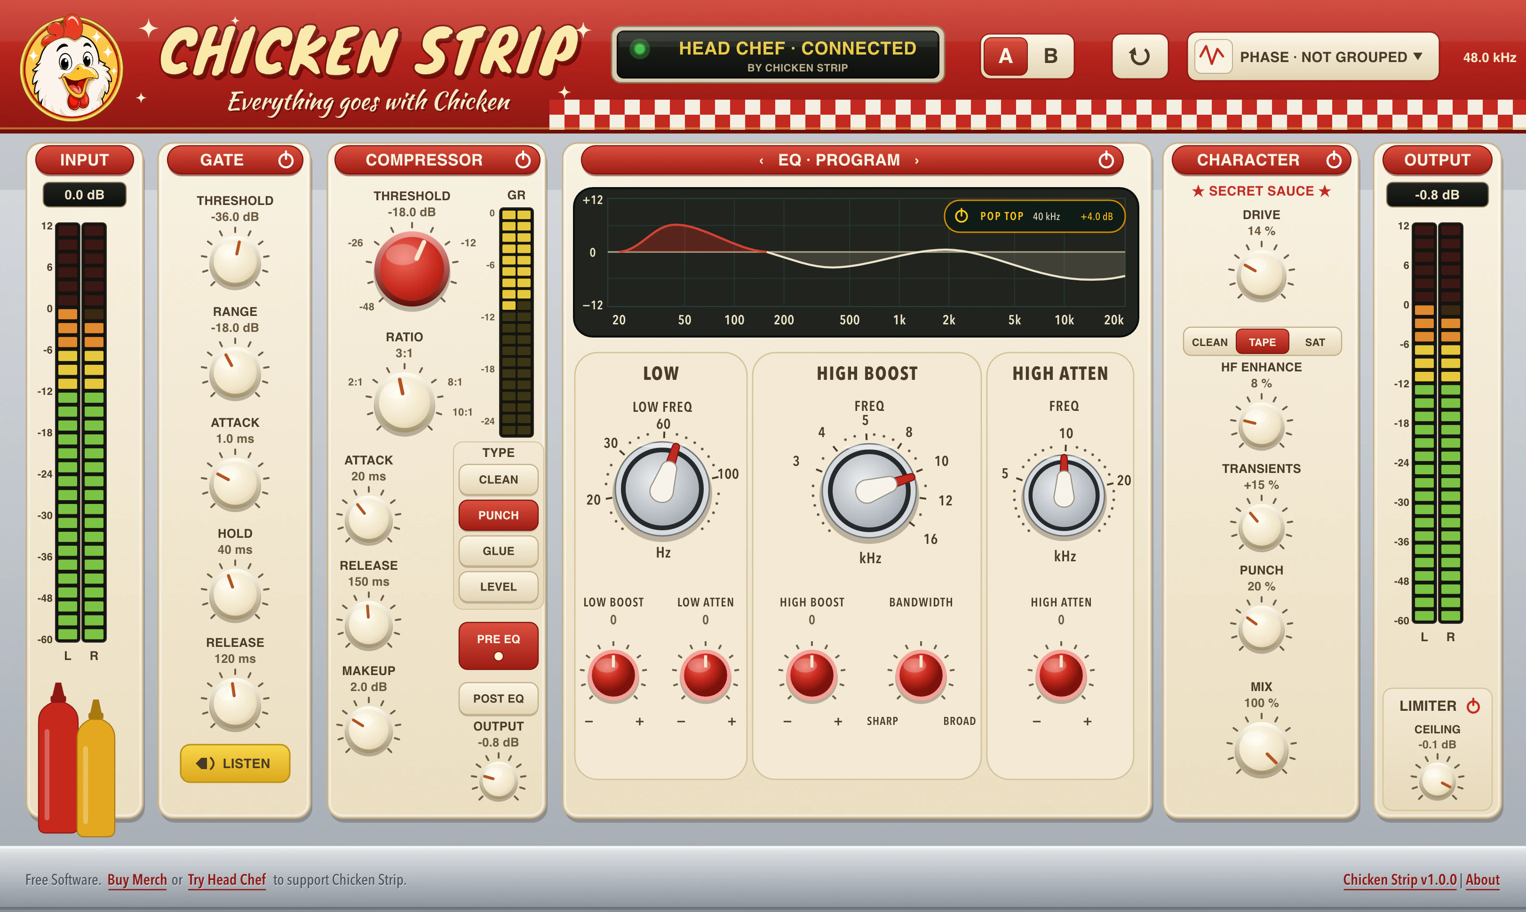The height and width of the screenshot is (912, 1526).
Task: Choose Clean character mode
Action: pyautogui.click(x=1209, y=342)
